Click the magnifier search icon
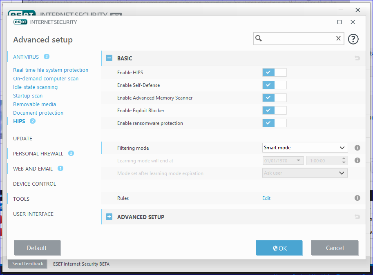The width and height of the screenshot is (373, 275). point(259,38)
